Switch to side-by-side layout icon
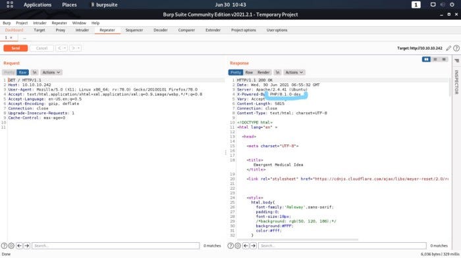This screenshot has height=258, width=461. tap(426, 59)
